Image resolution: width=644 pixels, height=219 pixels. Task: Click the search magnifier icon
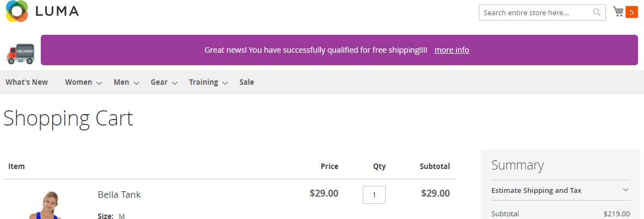pyautogui.click(x=597, y=12)
